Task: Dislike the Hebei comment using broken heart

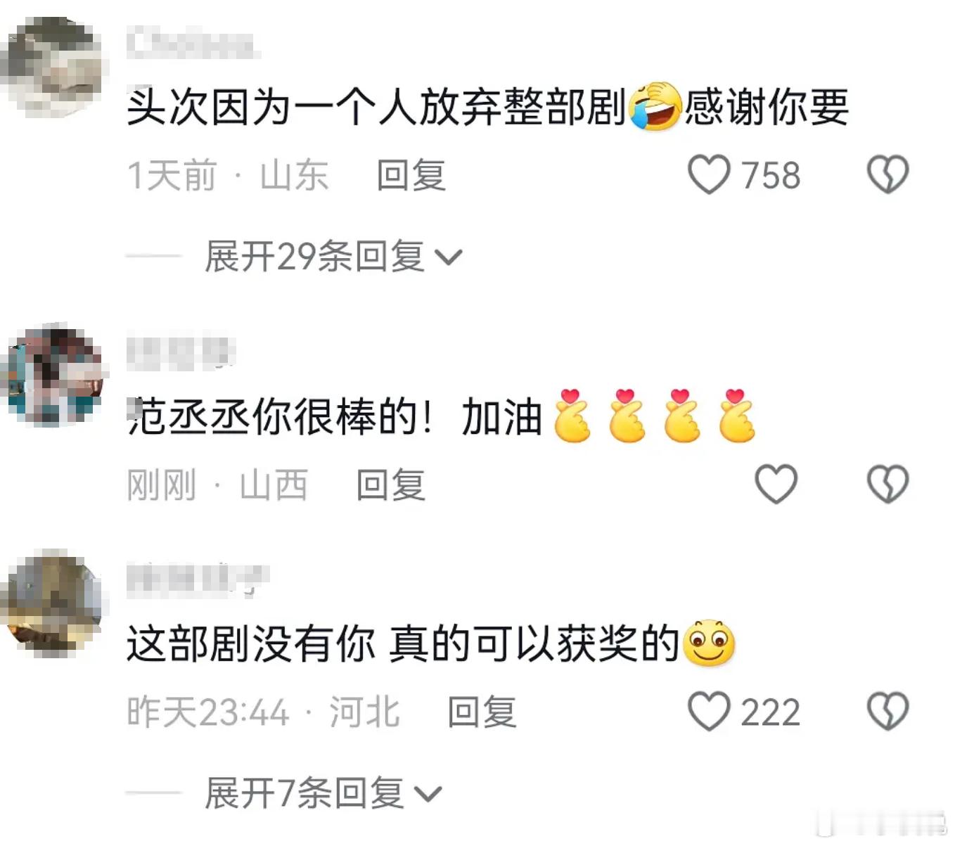Action: [887, 712]
